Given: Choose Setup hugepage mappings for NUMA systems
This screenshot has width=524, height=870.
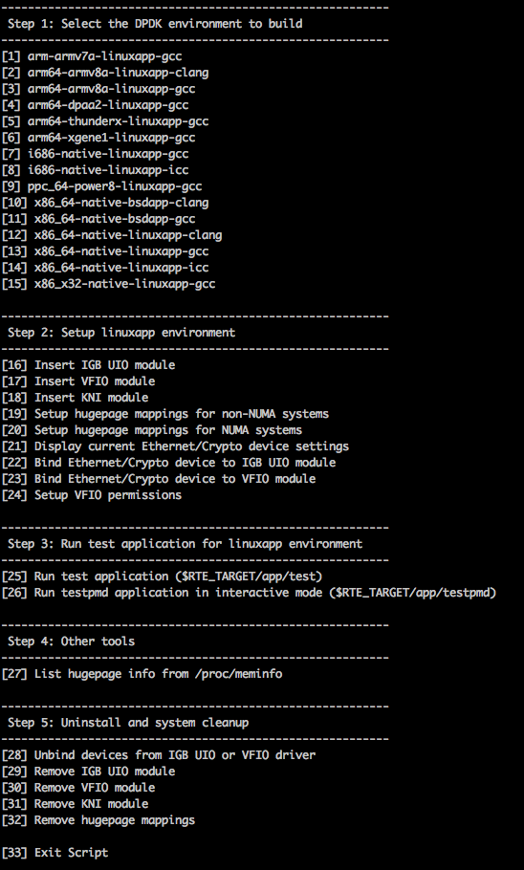Looking at the screenshot, I should tap(151, 430).
